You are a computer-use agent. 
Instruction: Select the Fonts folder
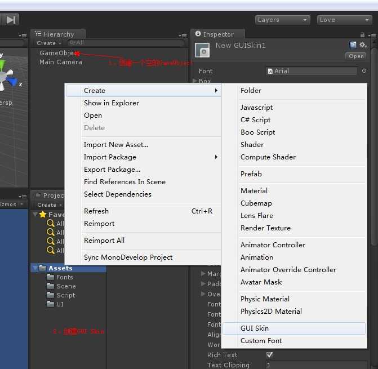(x=60, y=277)
